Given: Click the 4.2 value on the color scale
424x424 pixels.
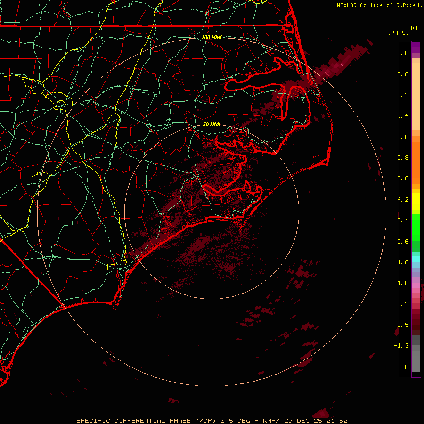Looking at the screenshot, I should click(x=403, y=200).
